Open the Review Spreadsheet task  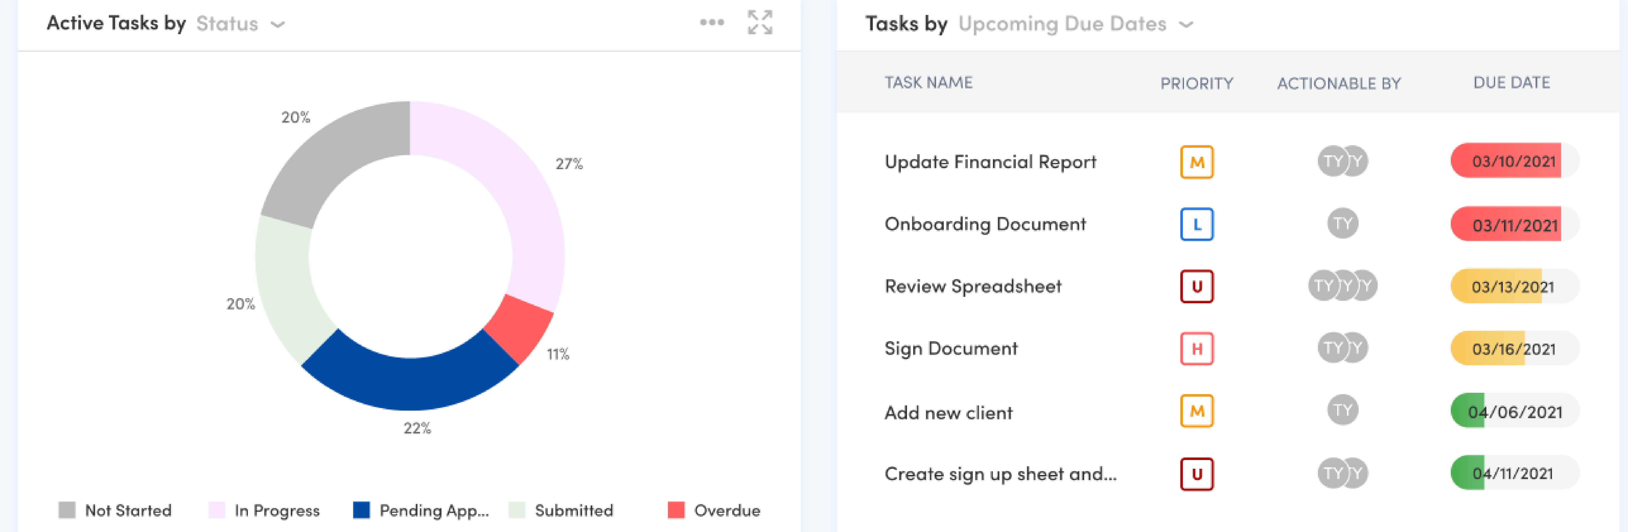(973, 287)
